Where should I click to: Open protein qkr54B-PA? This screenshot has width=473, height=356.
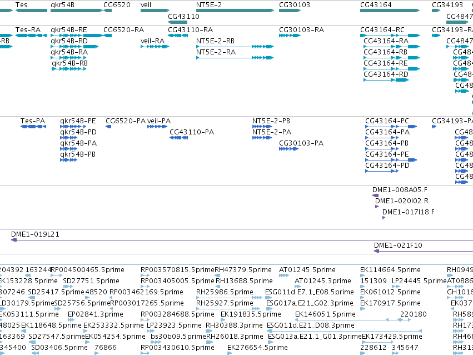[69, 149]
